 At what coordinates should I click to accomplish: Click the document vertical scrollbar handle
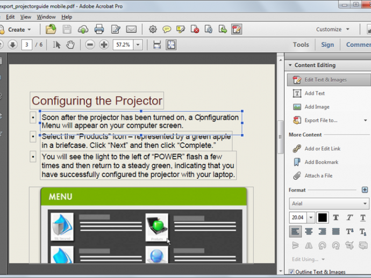coord(280,137)
